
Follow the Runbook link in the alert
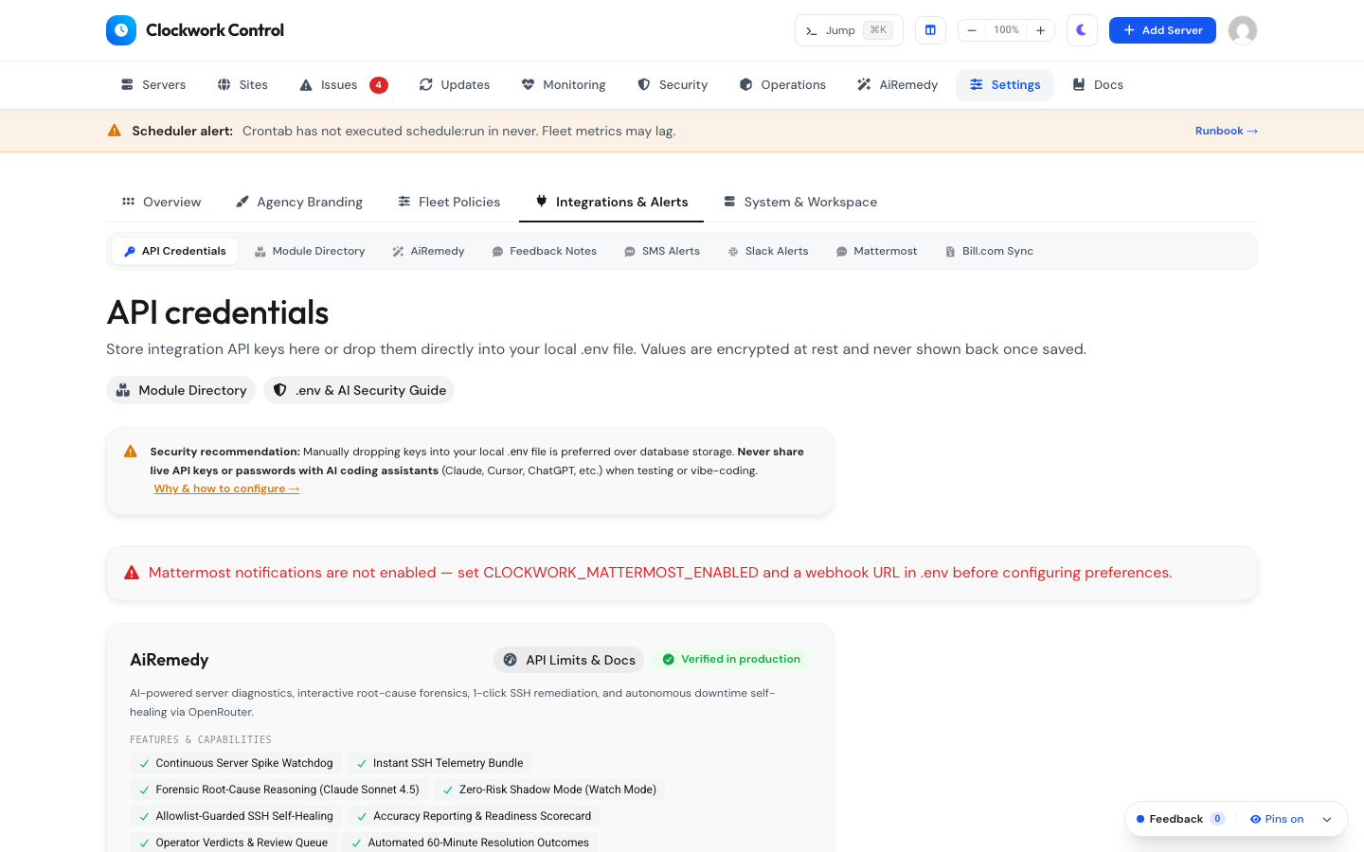tap(1227, 131)
